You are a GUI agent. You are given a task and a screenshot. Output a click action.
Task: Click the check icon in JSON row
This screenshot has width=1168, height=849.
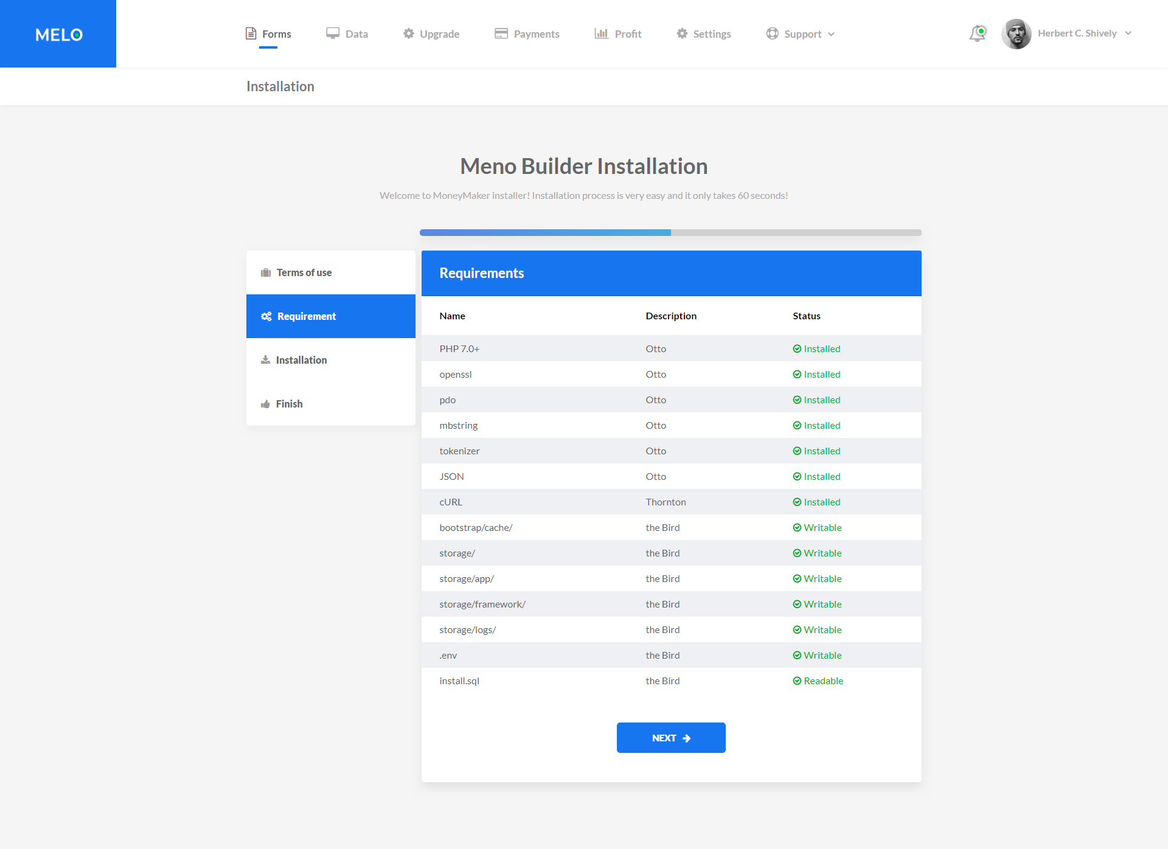[797, 476]
